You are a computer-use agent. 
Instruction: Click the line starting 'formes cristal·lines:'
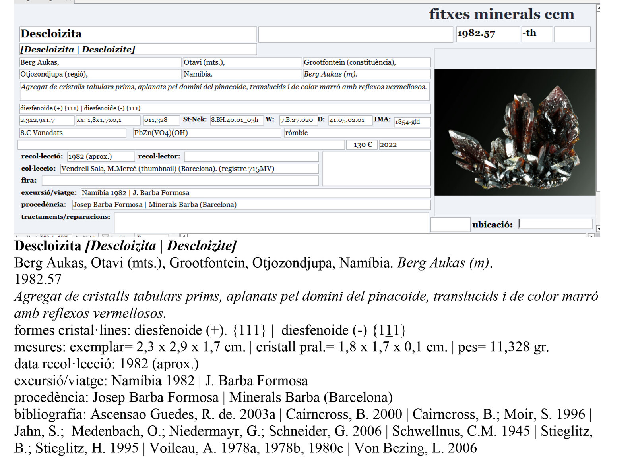[210, 330]
